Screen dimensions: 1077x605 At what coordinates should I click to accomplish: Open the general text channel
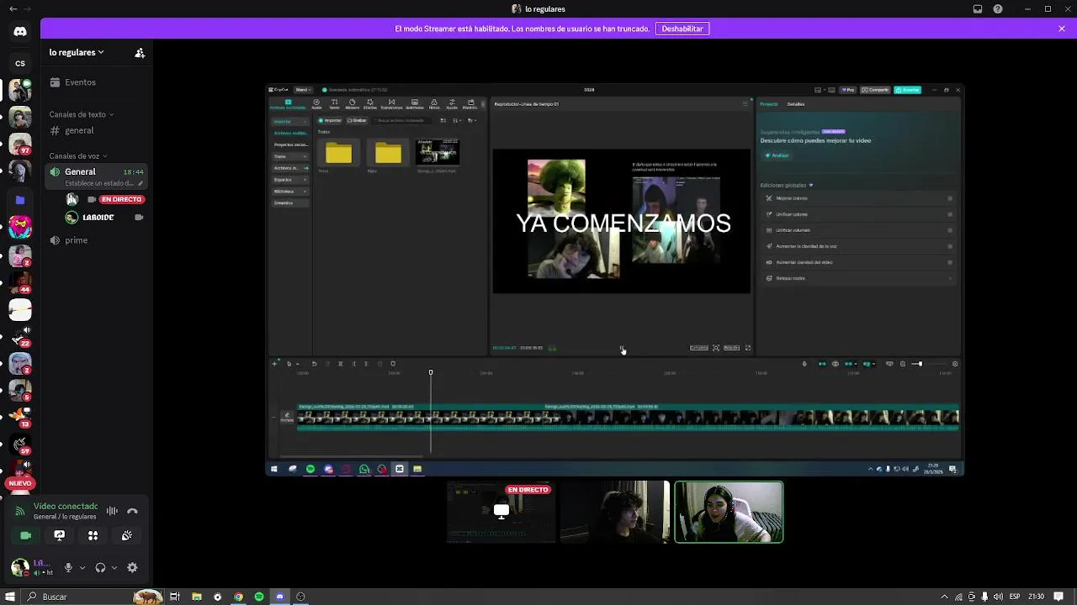pos(97,130)
